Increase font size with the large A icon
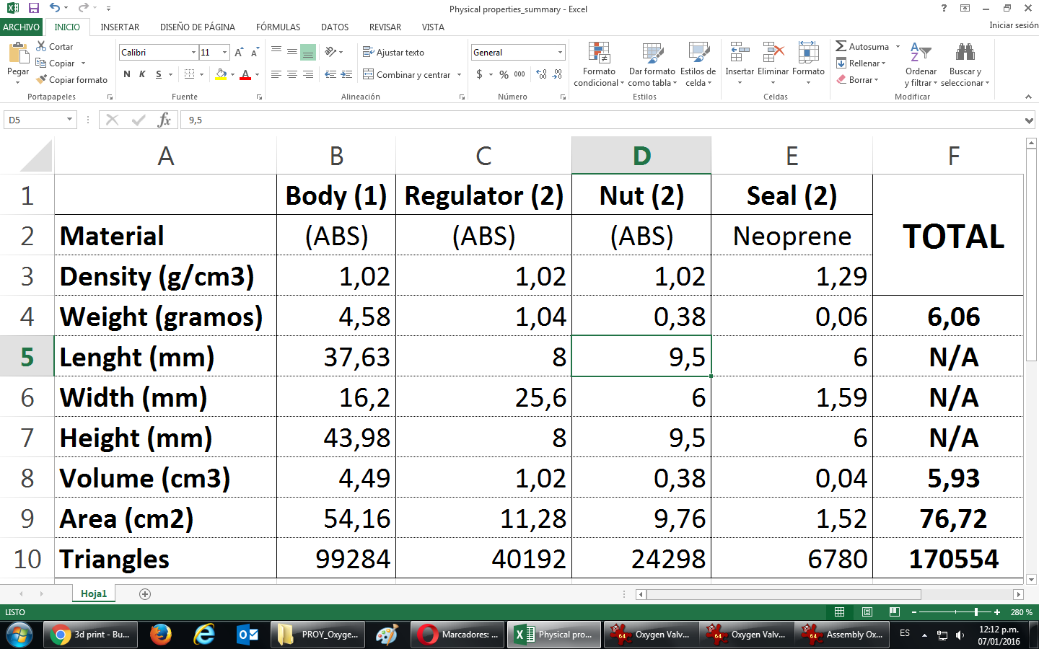The image size is (1039, 649). pyautogui.click(x=239, y=53)
